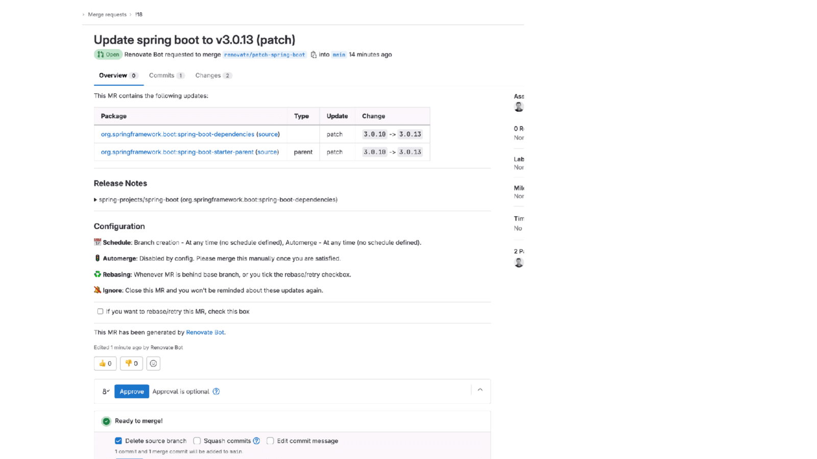
Task: Open source link for spring-boot-dependencies
Action: [268, 135]
